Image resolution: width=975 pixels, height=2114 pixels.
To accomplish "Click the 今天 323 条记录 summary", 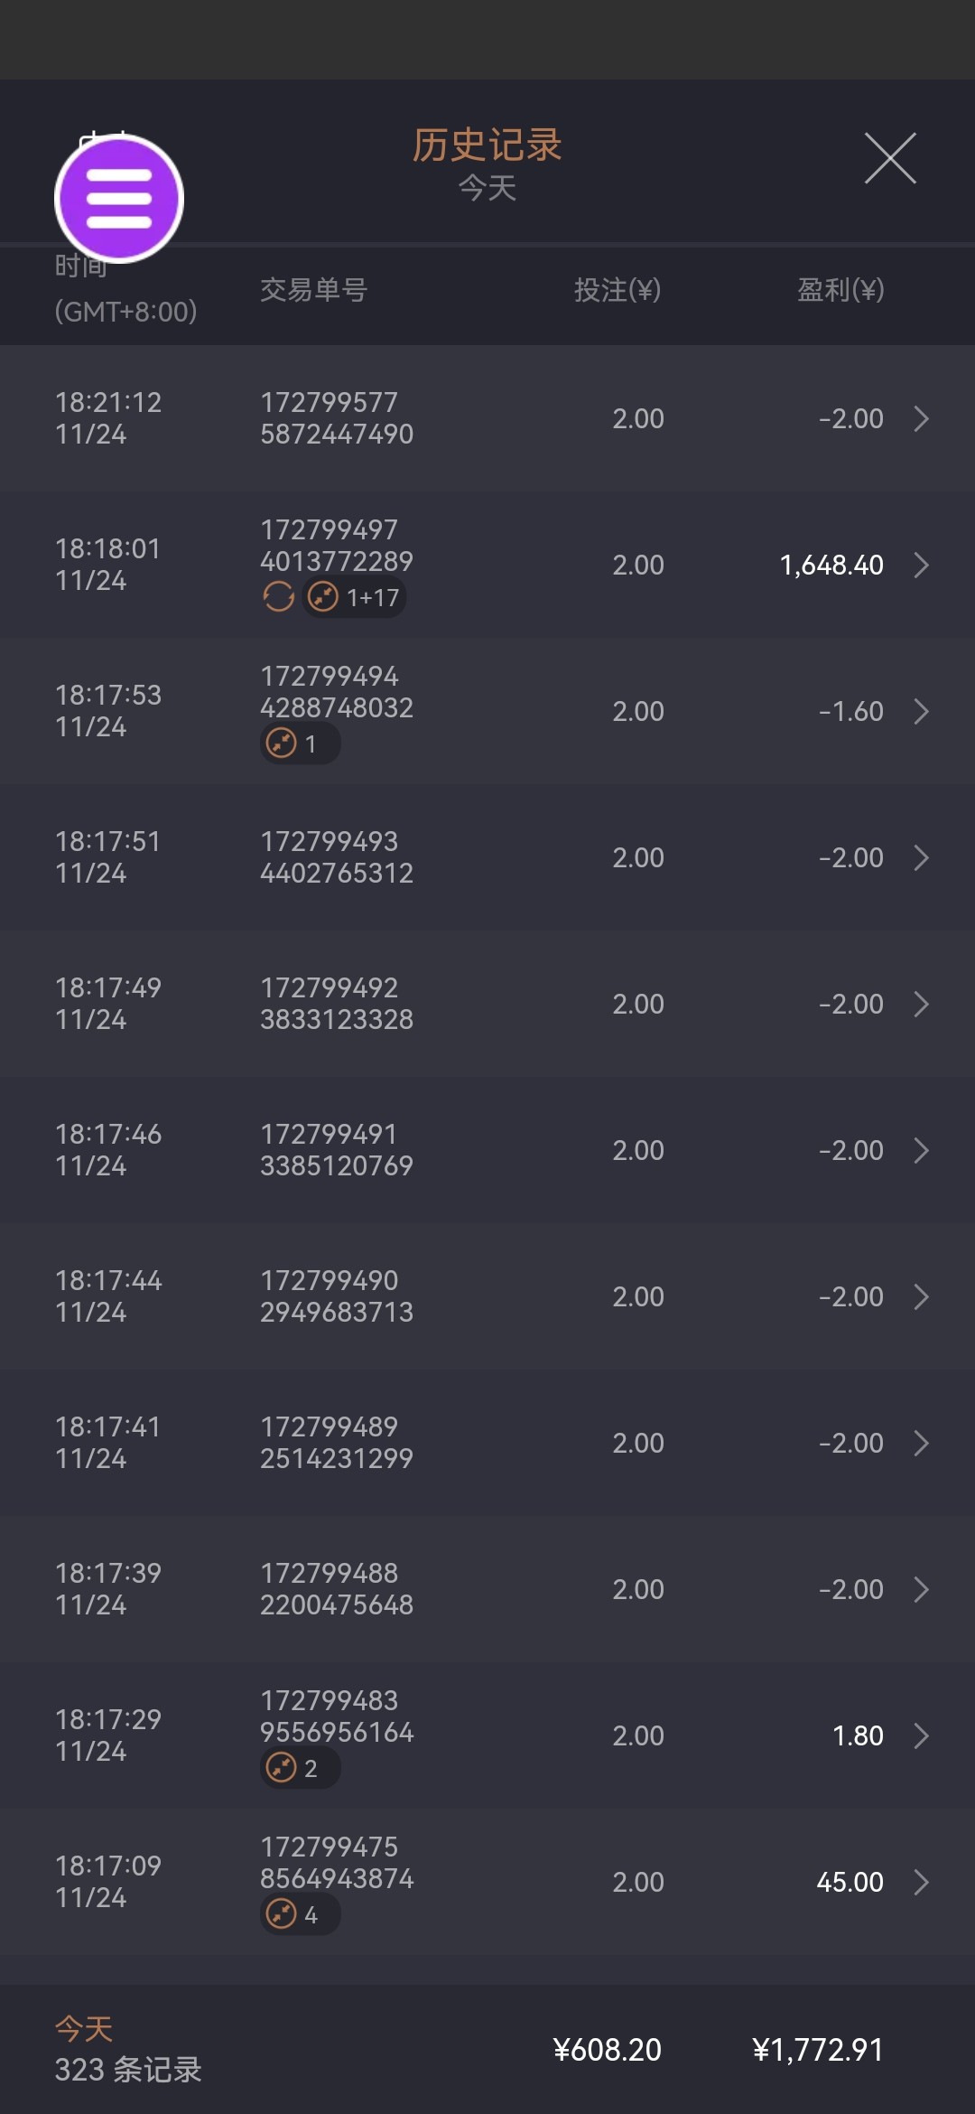I will coord(128,2050).
